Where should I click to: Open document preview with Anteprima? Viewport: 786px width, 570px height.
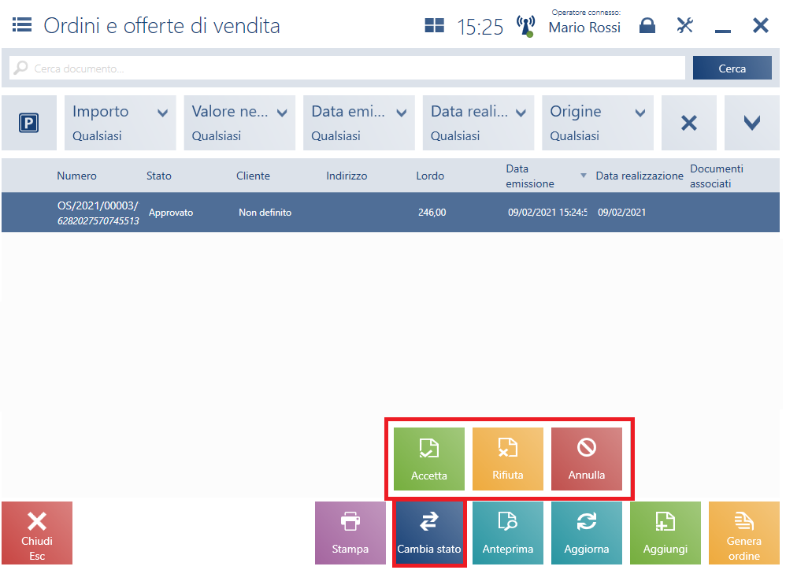click(x=508, y=533)
